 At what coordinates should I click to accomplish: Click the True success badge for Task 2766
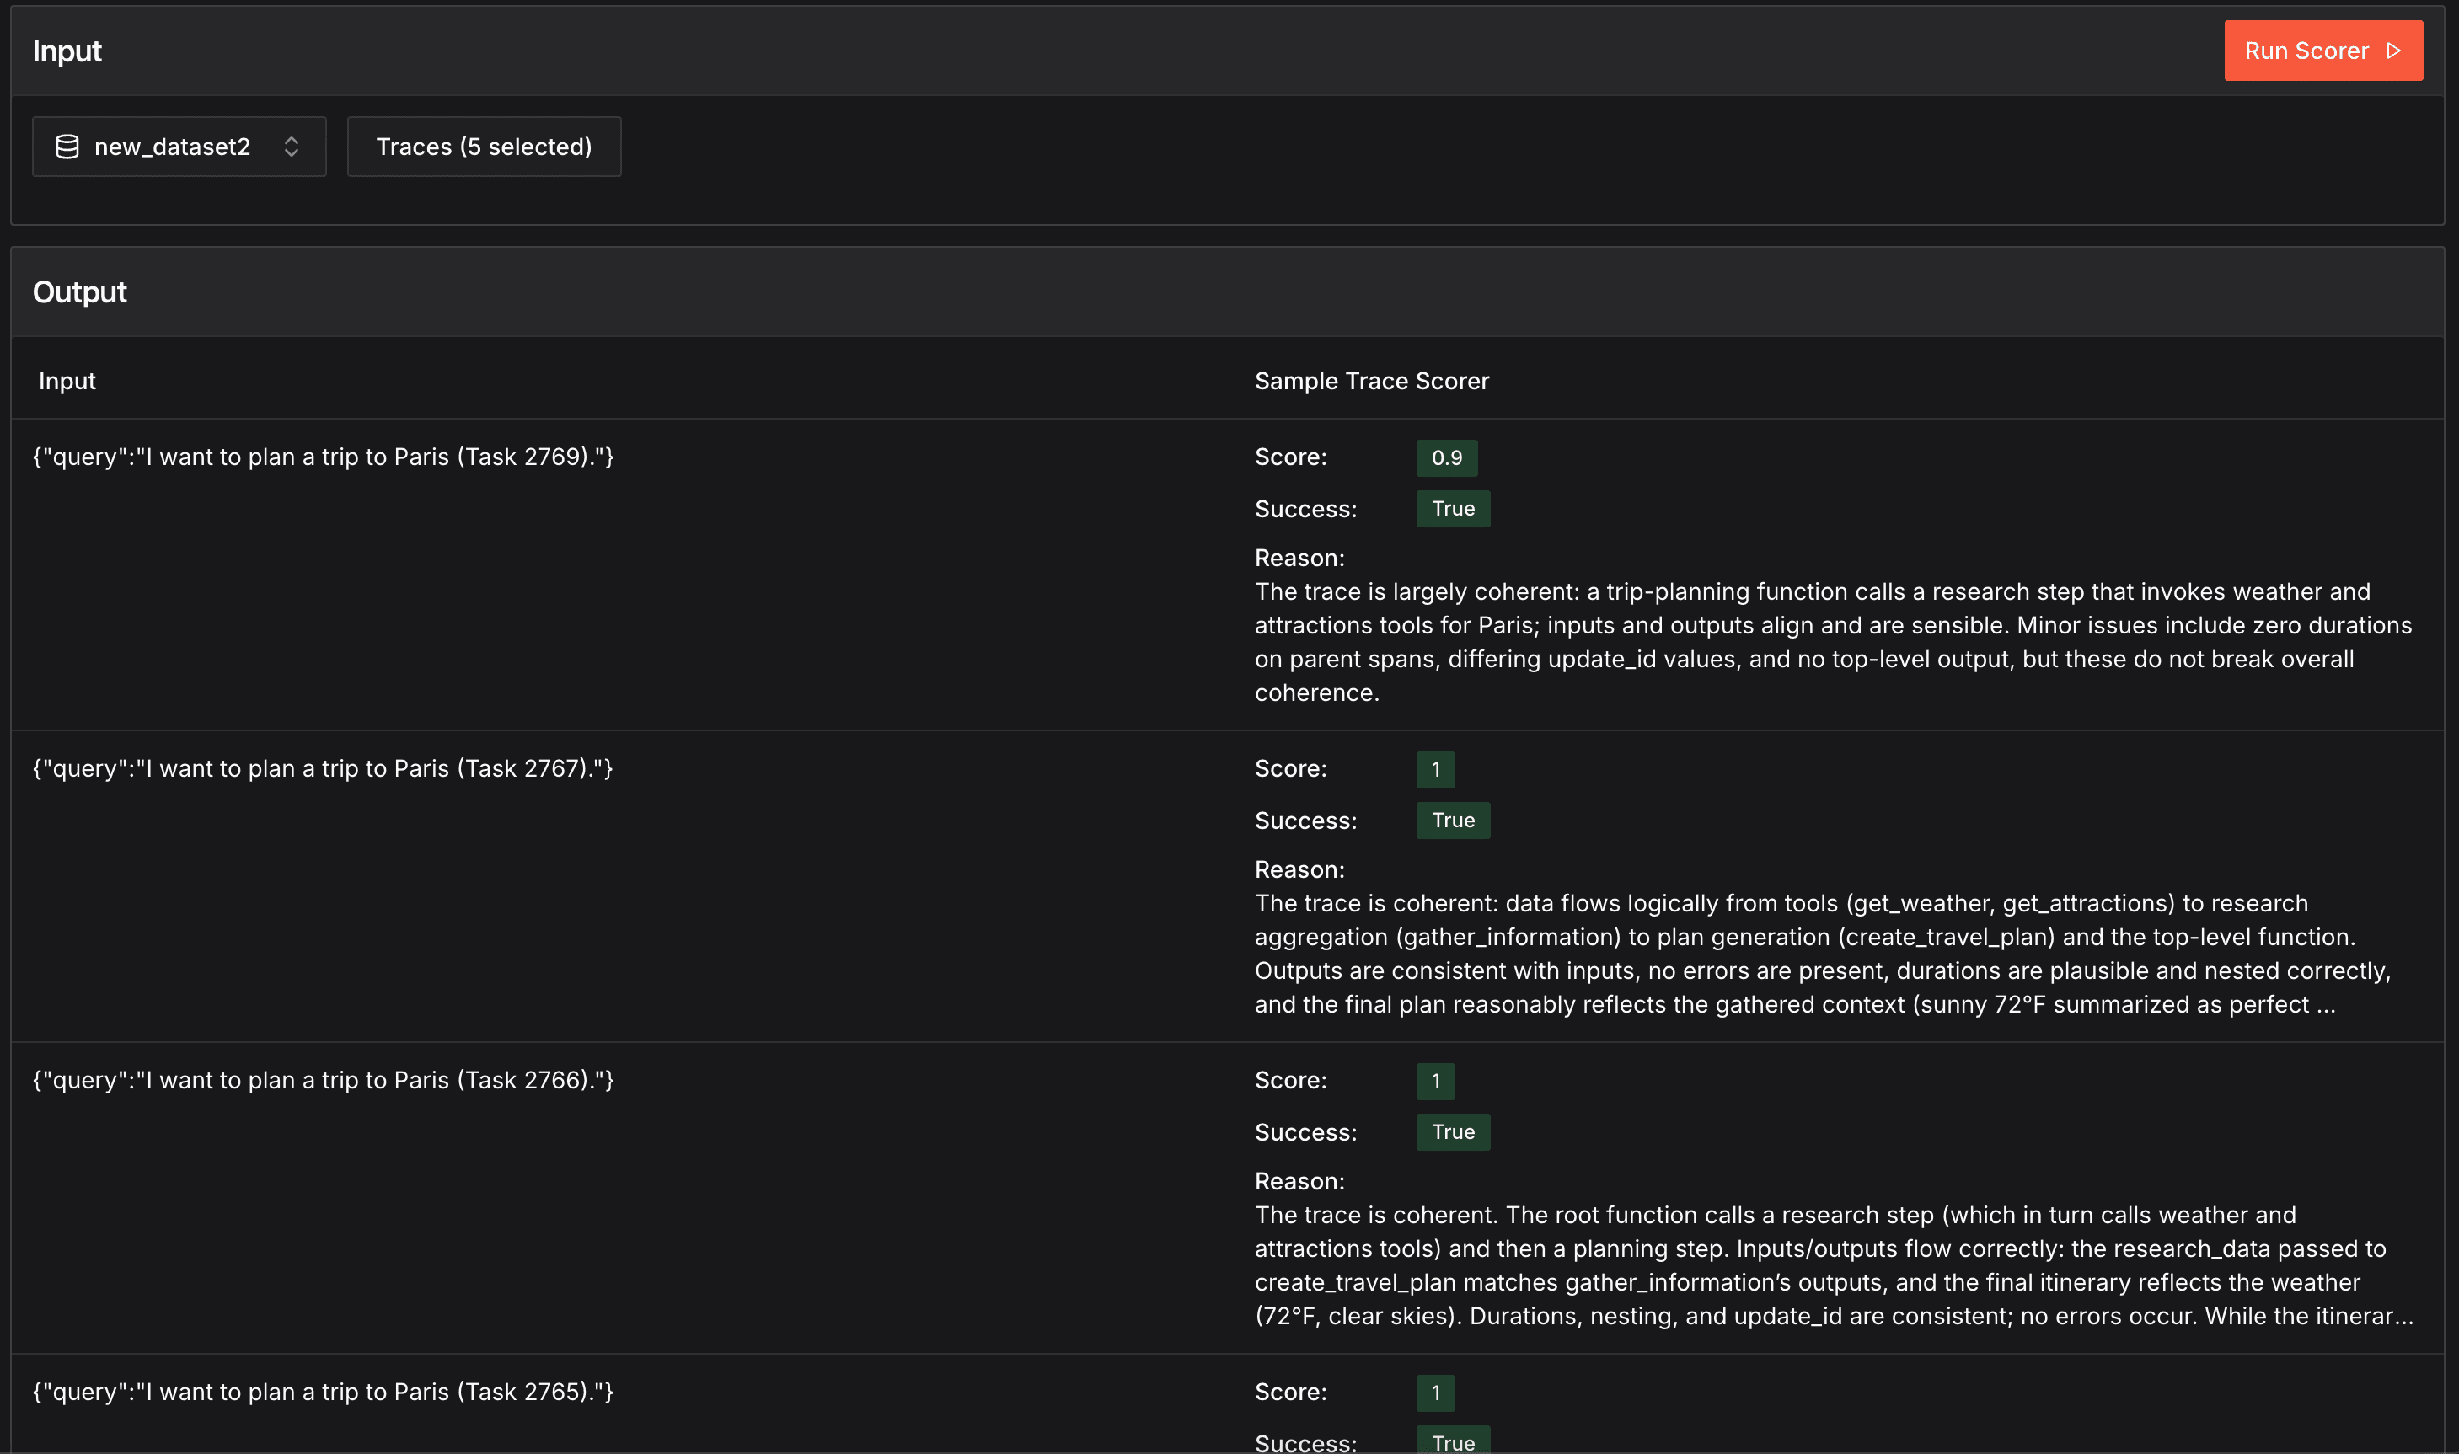(x=1453, y=1131)
